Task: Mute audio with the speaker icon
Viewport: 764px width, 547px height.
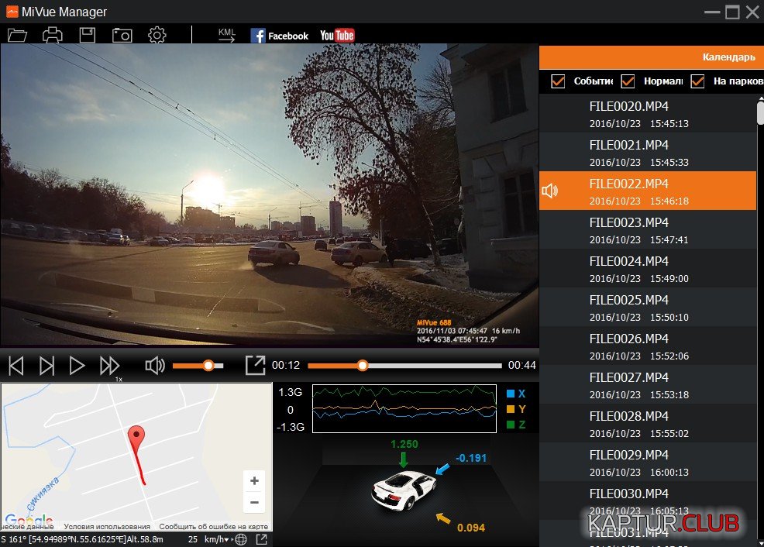Action: [x=155, y=366]
